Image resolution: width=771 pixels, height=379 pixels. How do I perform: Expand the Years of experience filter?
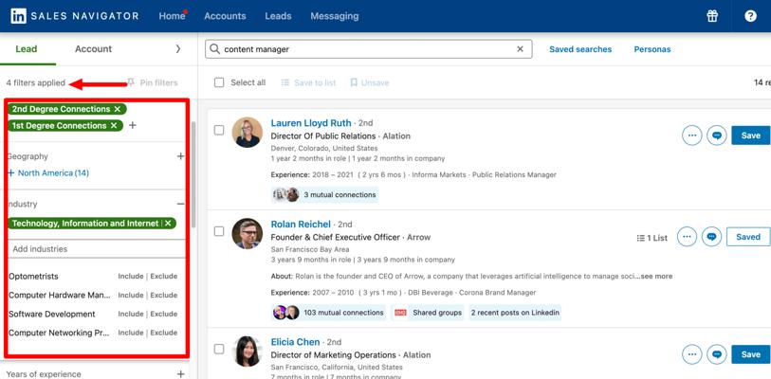[180, 374]
